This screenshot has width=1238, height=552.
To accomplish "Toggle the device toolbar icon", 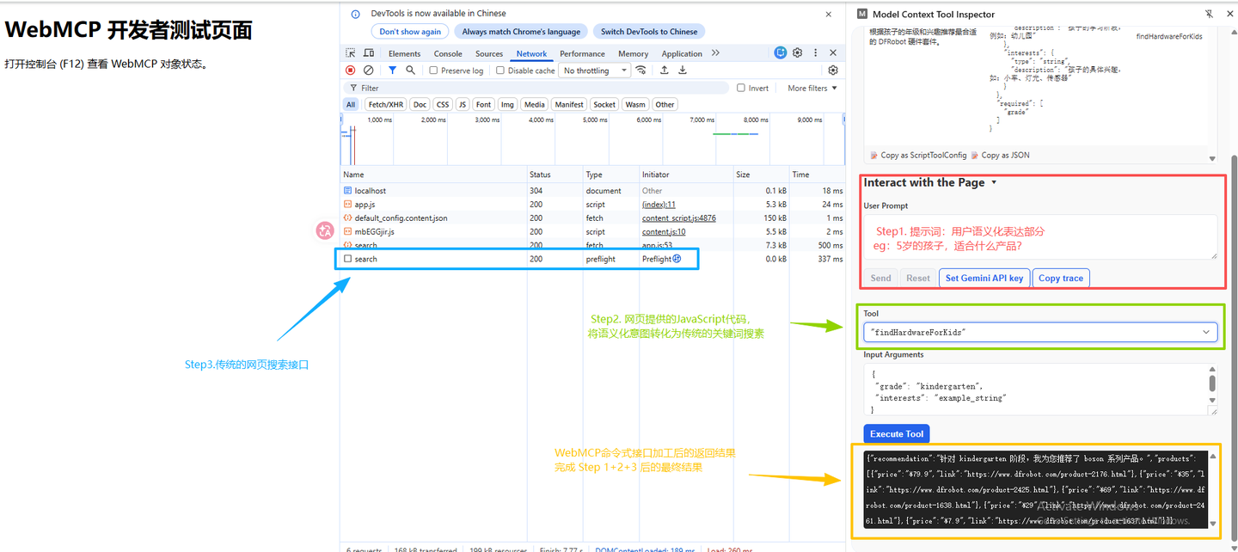I will click(369, 53).
